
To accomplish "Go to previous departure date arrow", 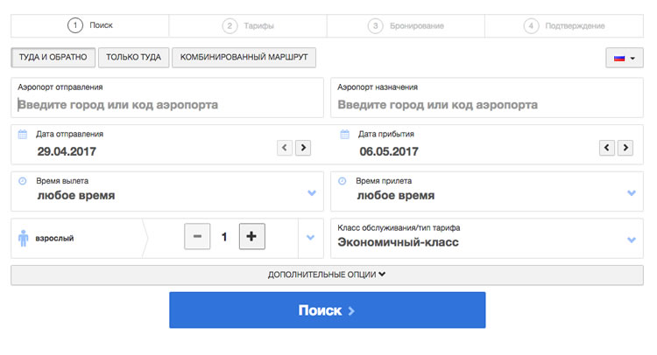I will [x=285, y=148].
